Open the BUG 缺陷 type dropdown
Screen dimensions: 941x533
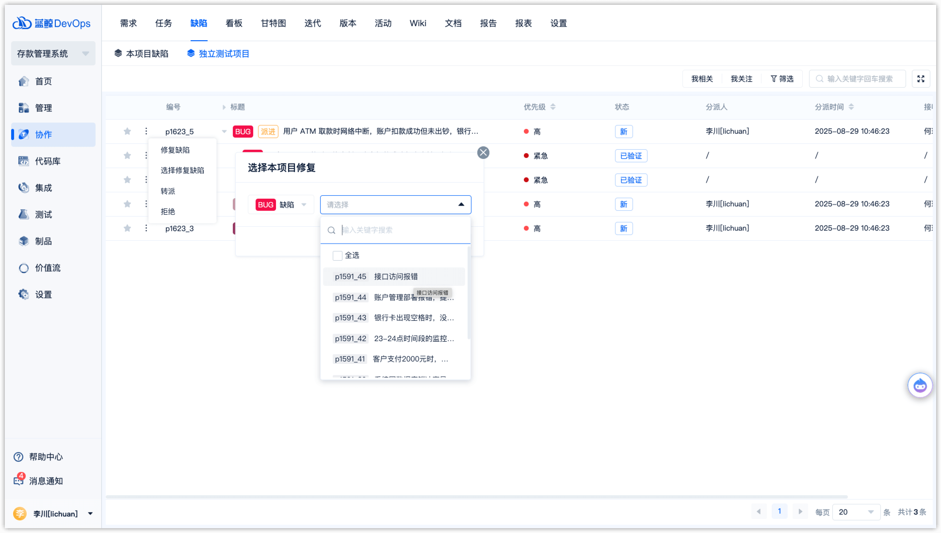coord(281,205)
